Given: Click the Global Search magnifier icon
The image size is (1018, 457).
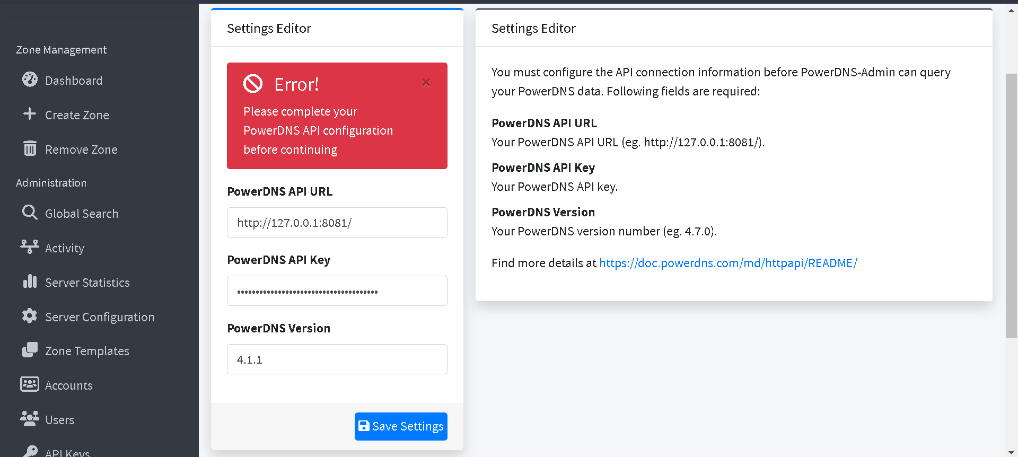Looking at the screenshot, I should (x=30, y=213).
